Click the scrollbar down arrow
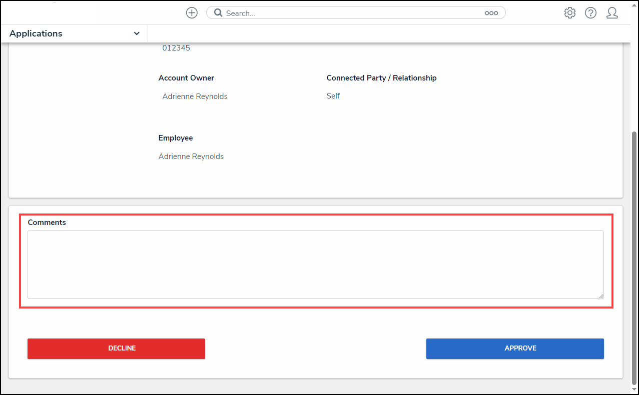This screenshot has width=639, height=395. tap(634, 389)
